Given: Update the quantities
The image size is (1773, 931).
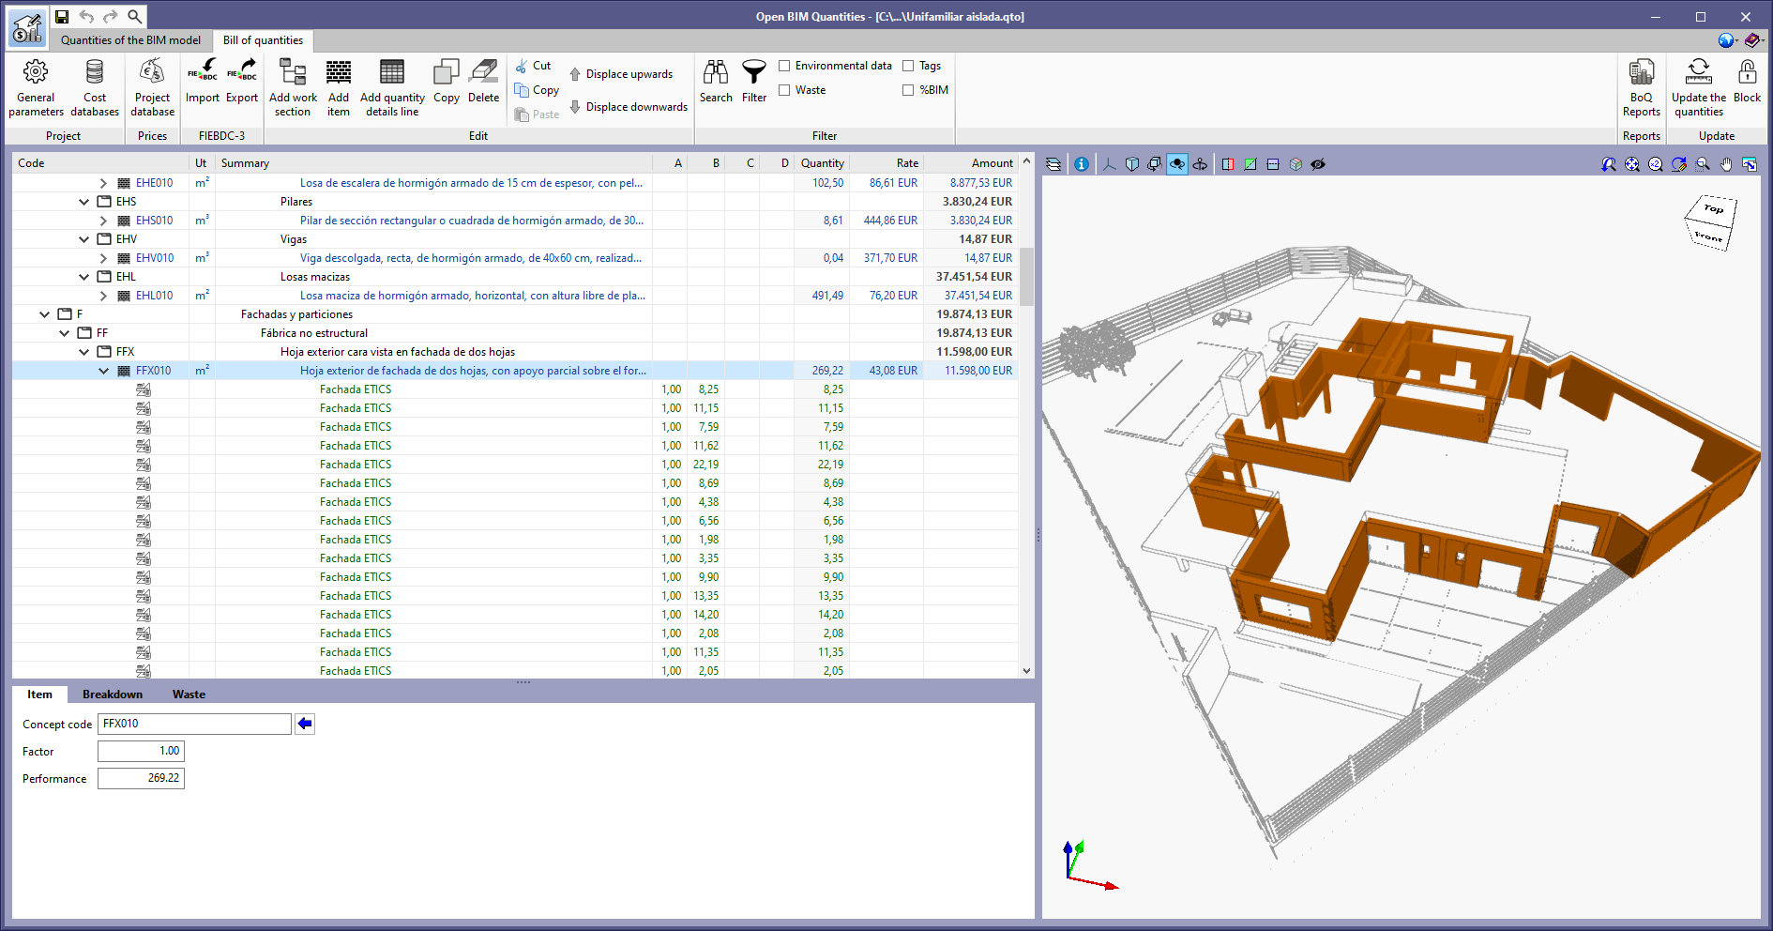Looking at the screenshot, I should coord(1699,88).
